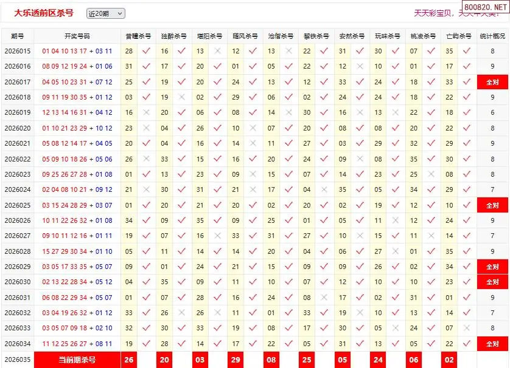510x368 pixels.
Task: Click the red checkmark for 玩味杀号 in row 2026017
Action: pyautogui.click(x=395, y=82)
